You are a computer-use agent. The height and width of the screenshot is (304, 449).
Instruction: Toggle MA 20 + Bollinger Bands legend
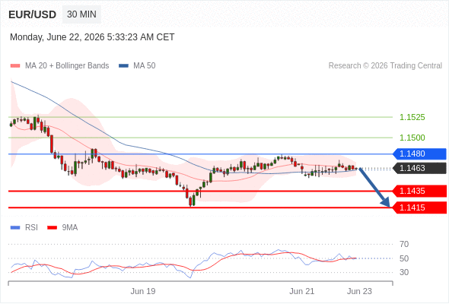59,66
